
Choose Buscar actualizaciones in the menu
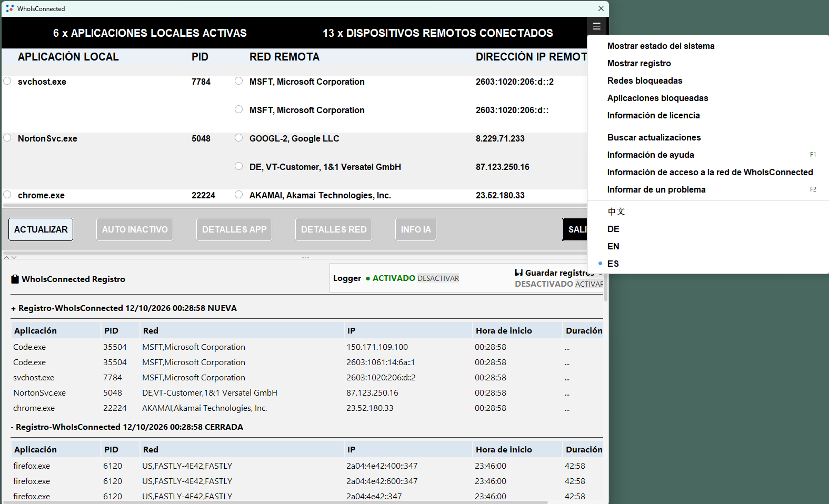pos(708,137)
